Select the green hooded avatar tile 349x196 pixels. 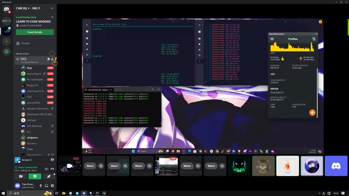tap(239, 166)
